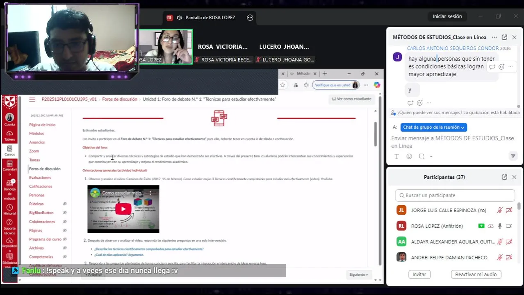
Task: Open new browser tab with plus icon
Action: 325,74
